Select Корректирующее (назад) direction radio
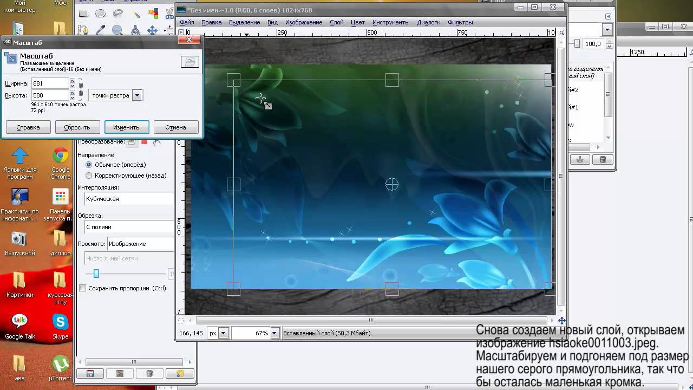 click(89, 175)
